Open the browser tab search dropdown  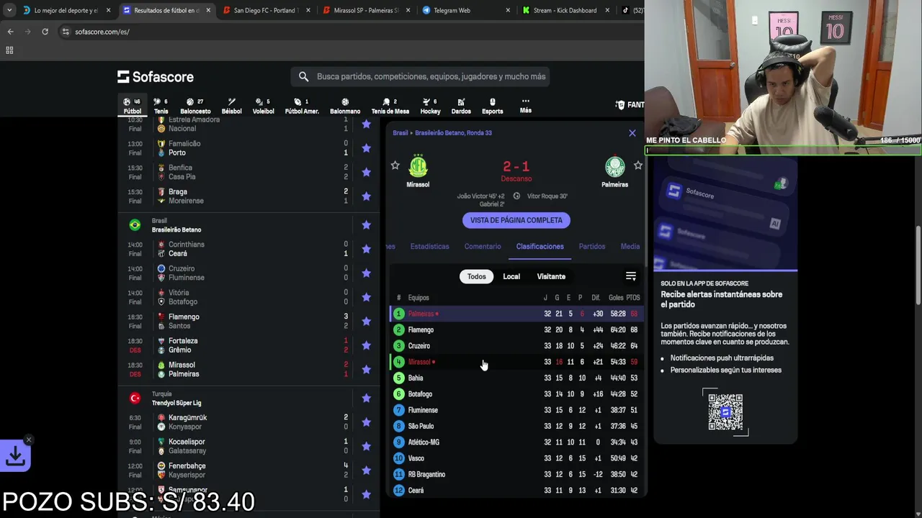point(9,10)
